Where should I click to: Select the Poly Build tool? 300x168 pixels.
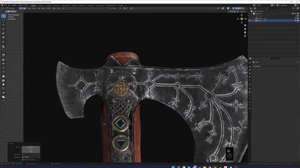pyautogui.click(x=3, y=76)
